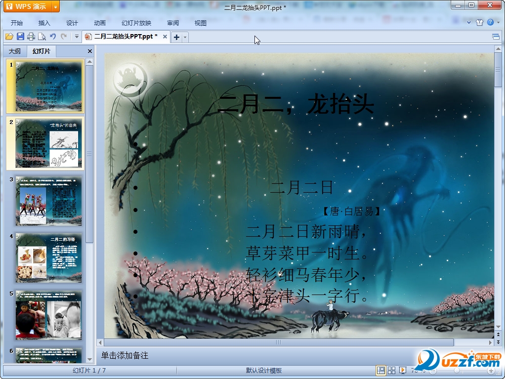Click the plus button for new document

point(176,38)
